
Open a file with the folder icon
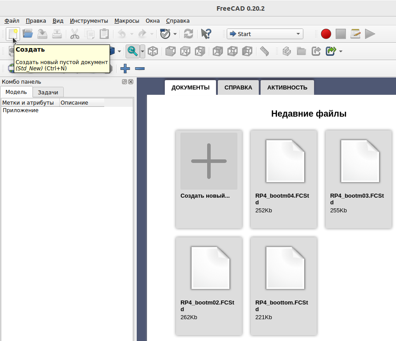point(28,34)
